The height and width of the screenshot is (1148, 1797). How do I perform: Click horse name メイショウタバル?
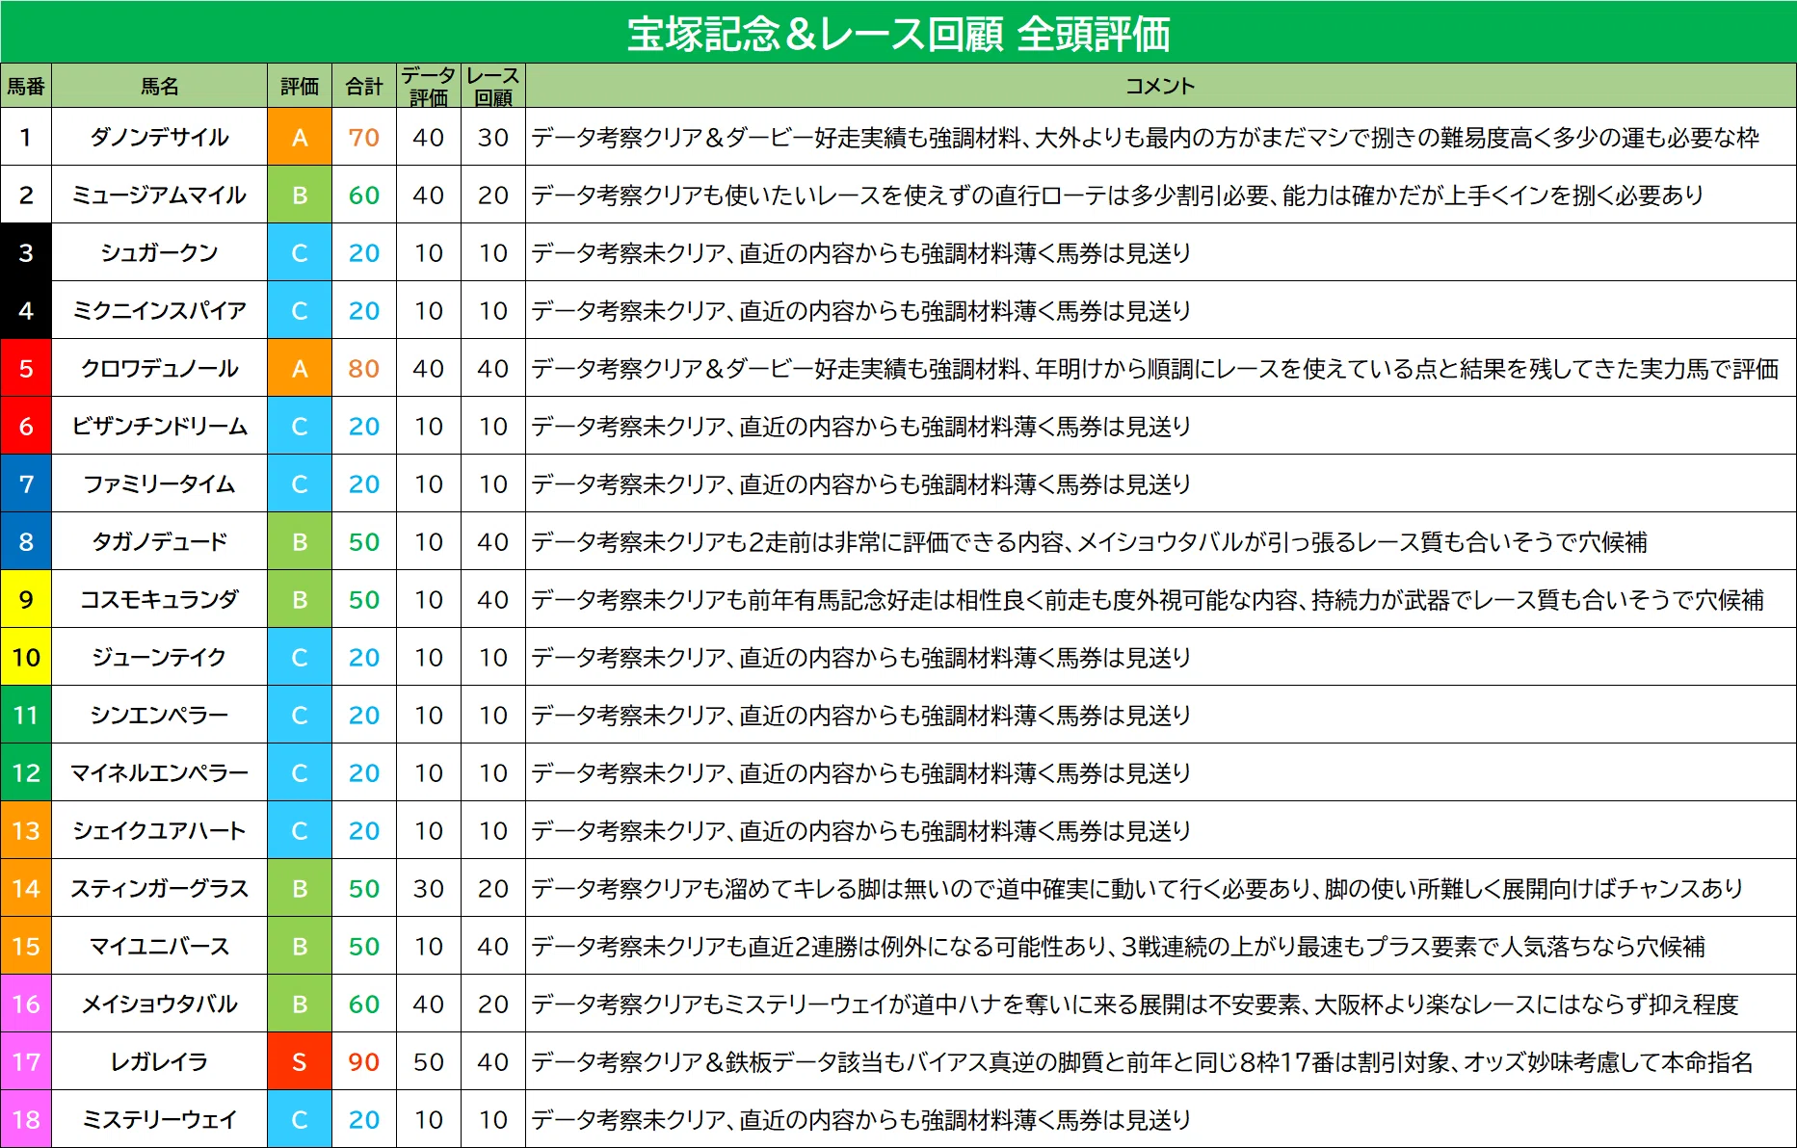click(x=159, y=1004)
